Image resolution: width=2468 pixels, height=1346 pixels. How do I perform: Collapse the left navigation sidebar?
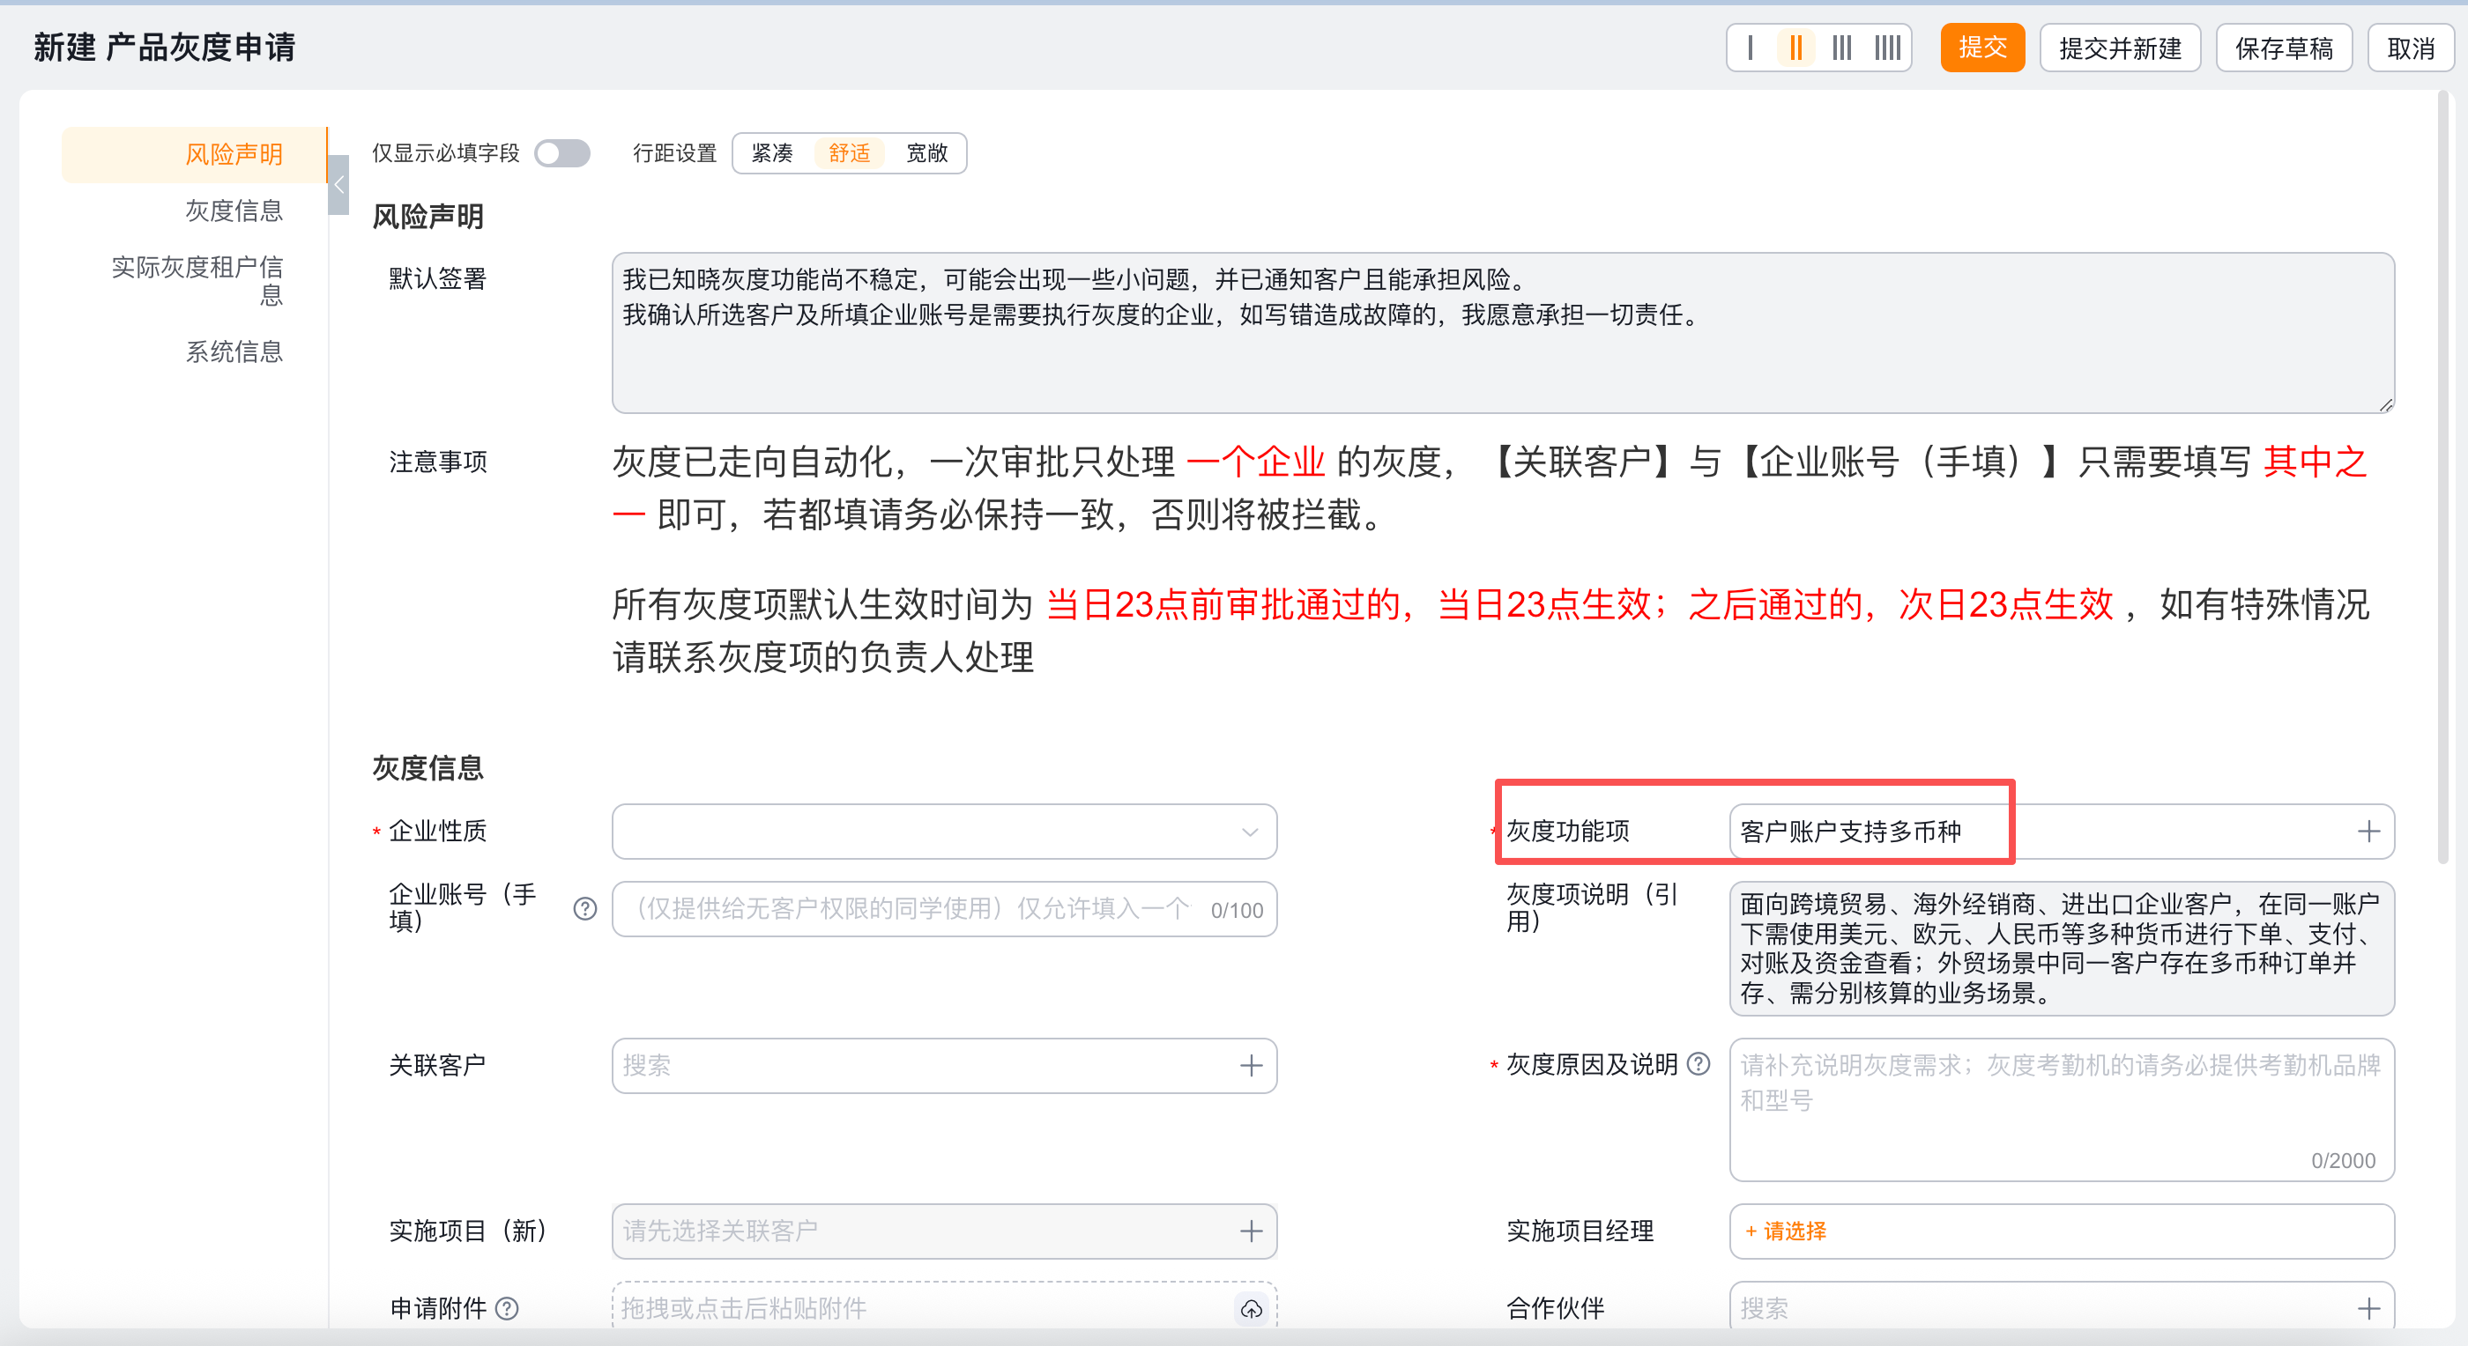click(x=338, y=185)
